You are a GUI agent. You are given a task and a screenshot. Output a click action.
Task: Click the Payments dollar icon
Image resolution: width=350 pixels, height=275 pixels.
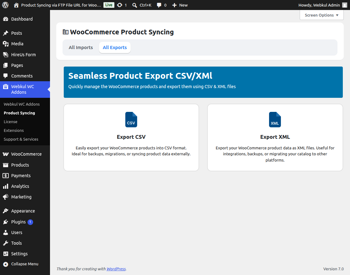click(x=6, y=176)
